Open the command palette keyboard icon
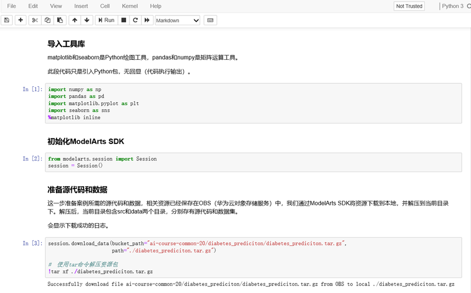This screenshot has height=293, width=471. pyautogui.click(x=210, y=20)
